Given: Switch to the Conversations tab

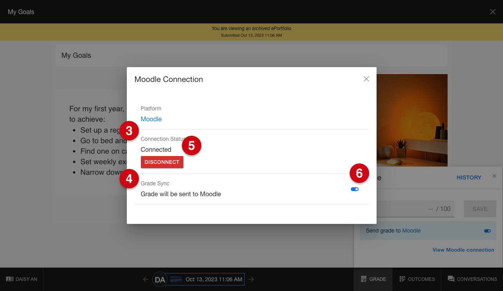Looking at the screenshot, I should 472,279.
